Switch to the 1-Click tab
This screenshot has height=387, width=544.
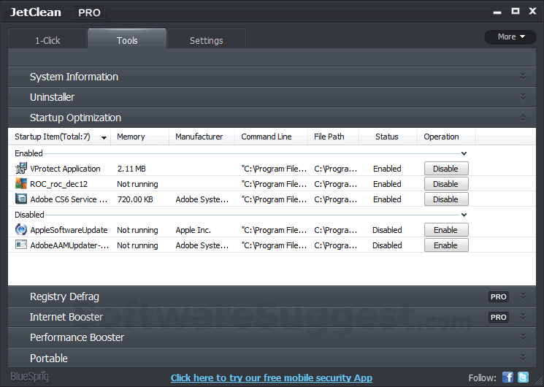47,40
